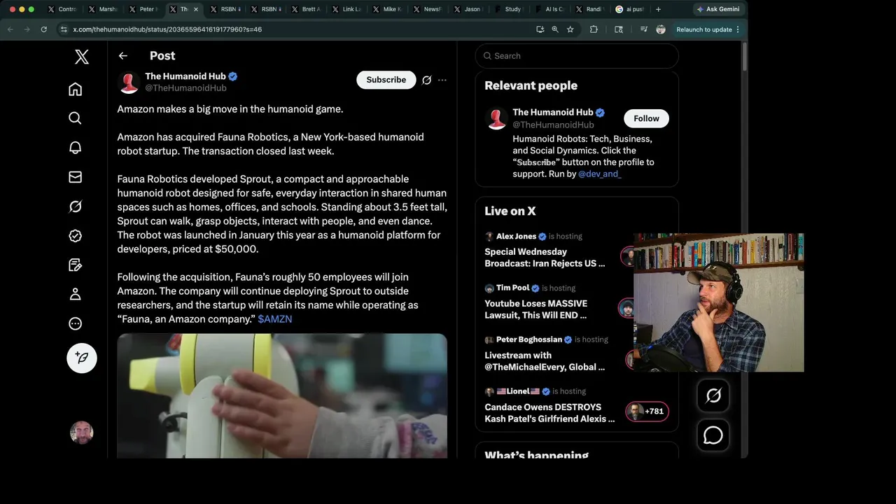Open Tim Pool Youtube Loses MASSIVE Lawsuit
Screen dimensions: 896x504
tap(536, 309)
